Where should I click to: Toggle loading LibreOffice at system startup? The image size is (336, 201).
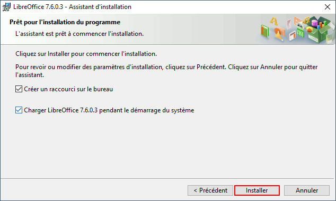click(x=19, y=110)
